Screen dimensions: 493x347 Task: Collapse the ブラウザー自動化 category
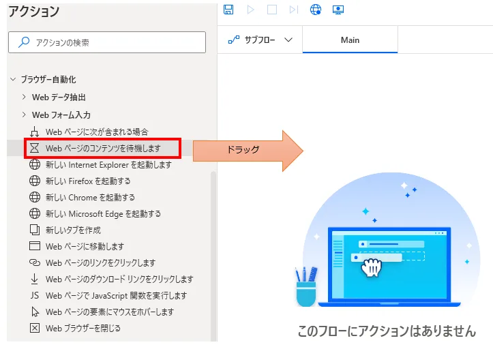pyautogui.click(x=12, y=80)
